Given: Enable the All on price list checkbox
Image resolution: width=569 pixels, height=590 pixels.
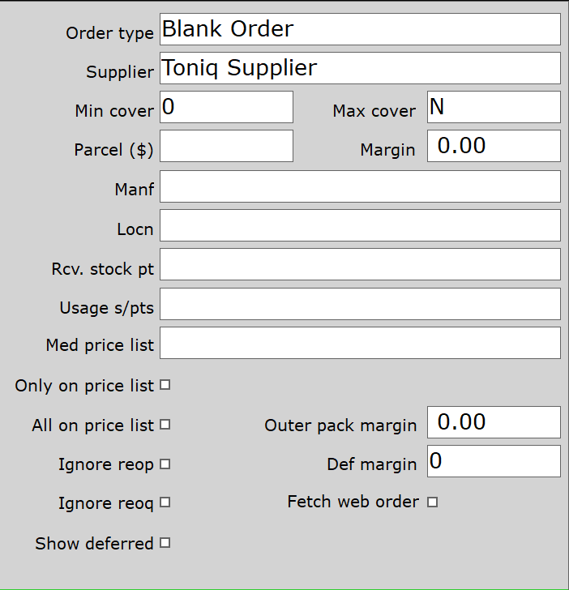Looking at the screenshot, I should (165, 424).
